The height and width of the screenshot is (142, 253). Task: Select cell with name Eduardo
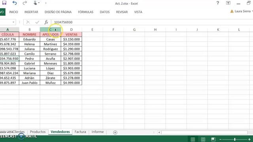[30, 39]
